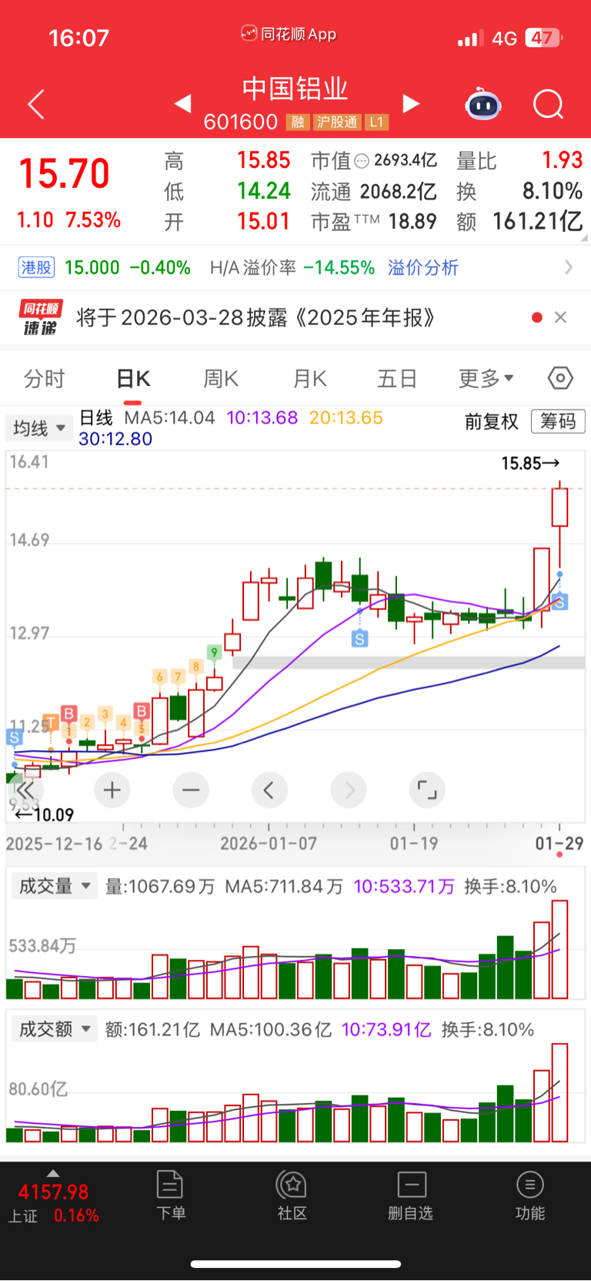
Task: Select the 日K tab
Action: point(133,378)
